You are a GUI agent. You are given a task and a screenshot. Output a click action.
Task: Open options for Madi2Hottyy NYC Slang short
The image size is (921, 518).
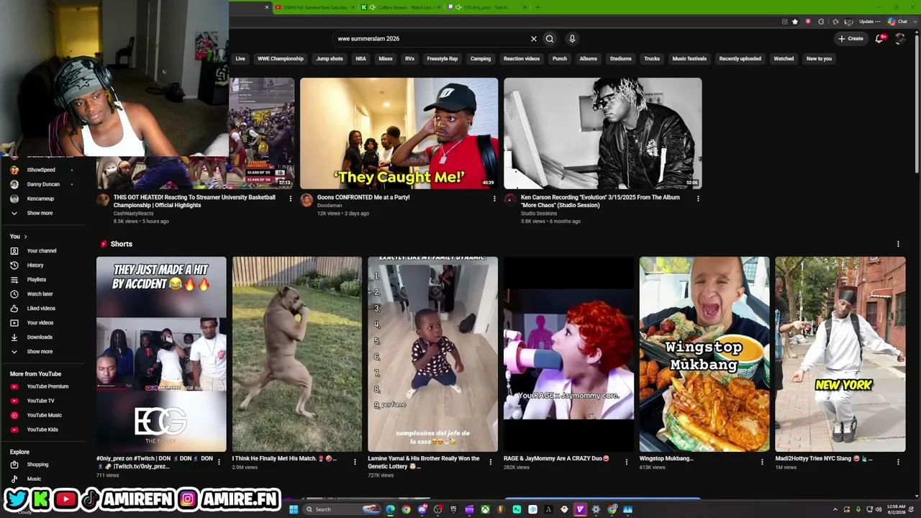(x=898, y=462)
